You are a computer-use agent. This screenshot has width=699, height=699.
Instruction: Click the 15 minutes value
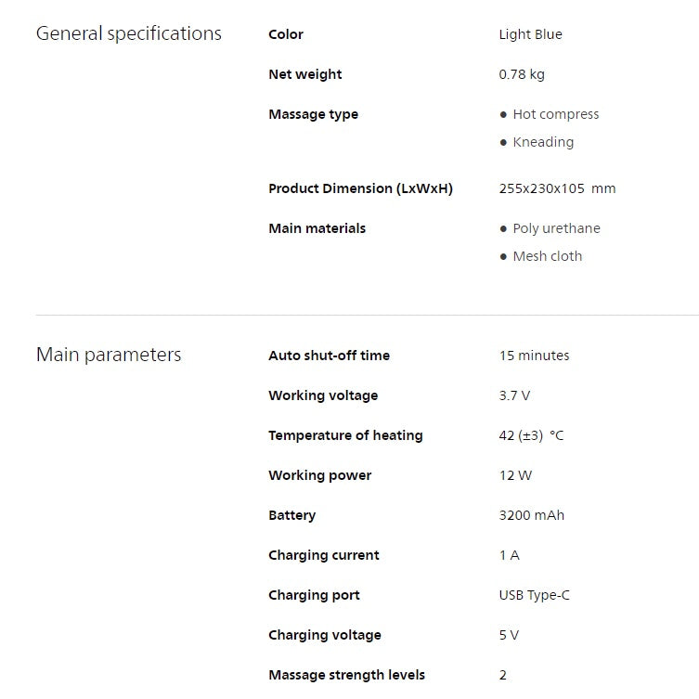tap(534, 356)
